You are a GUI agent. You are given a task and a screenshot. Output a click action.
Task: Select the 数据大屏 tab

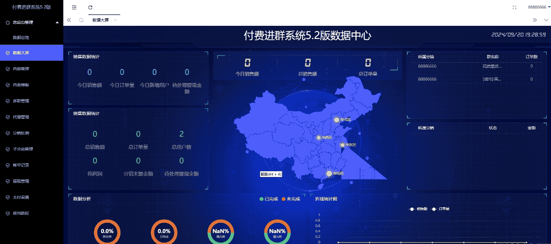101,20
